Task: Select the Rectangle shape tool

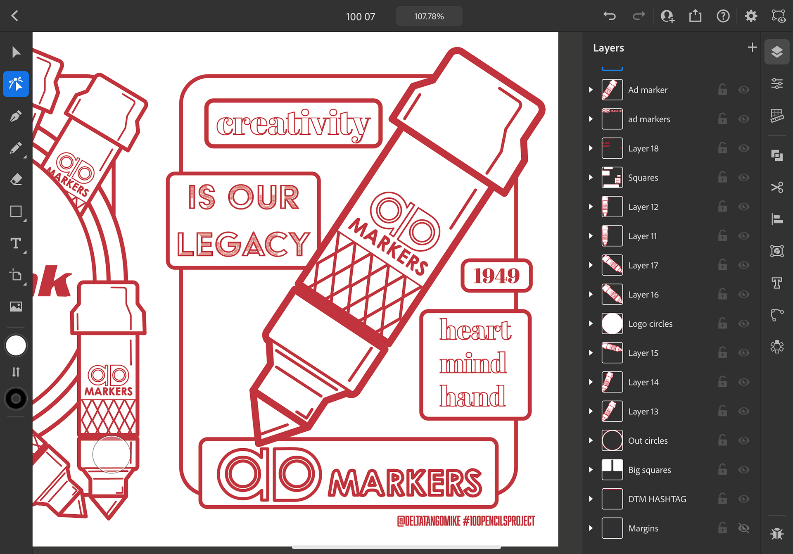Action: coord(16,212)
